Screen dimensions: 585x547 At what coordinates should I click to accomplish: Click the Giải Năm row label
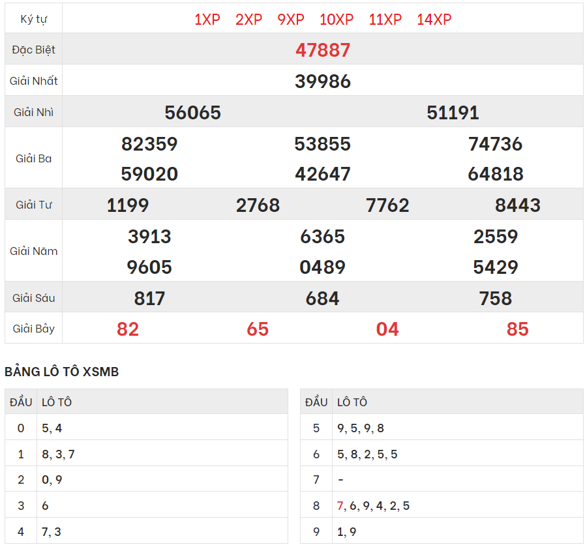(34, 251)
